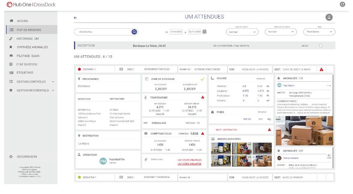Click the Multi-destination warning triangle
The width and height of the screenshot is (353, 194).
tap(270, 130)
